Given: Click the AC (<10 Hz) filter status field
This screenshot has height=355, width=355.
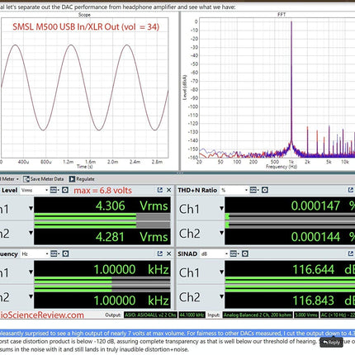Looking at the screenshot, I should (x=338, y=315).
